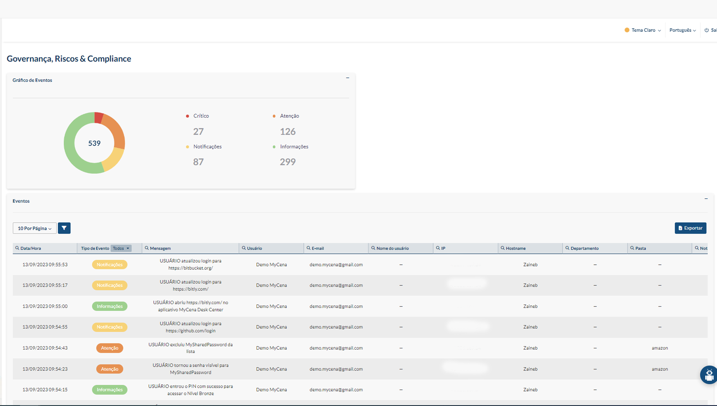
Task: Toggle the Notificações legend item
Action: click(x=204, y=147)
